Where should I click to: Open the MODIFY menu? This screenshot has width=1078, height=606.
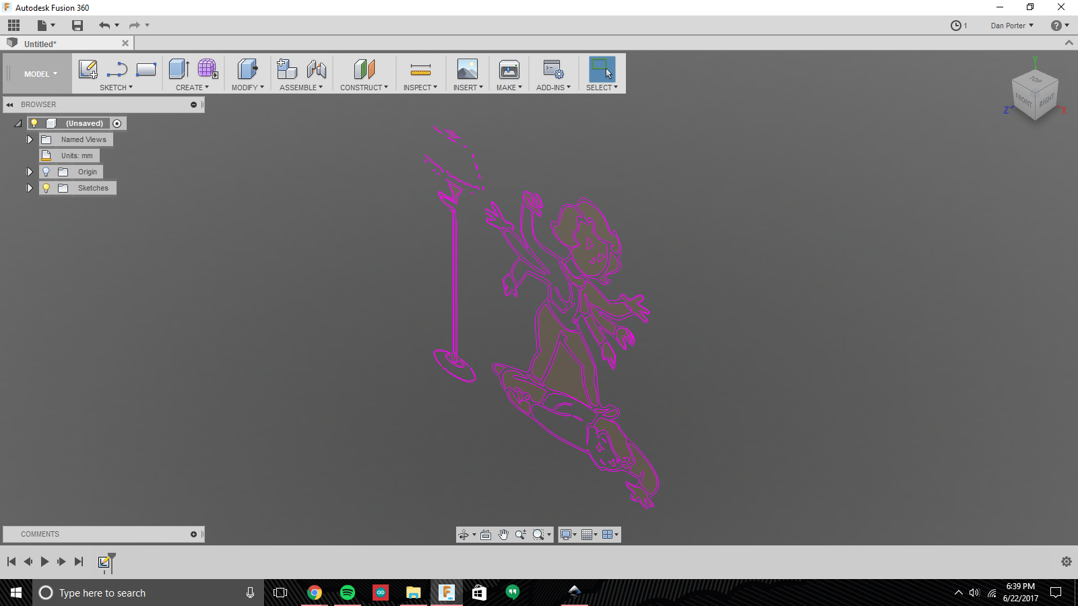click(x=248, y=88)
